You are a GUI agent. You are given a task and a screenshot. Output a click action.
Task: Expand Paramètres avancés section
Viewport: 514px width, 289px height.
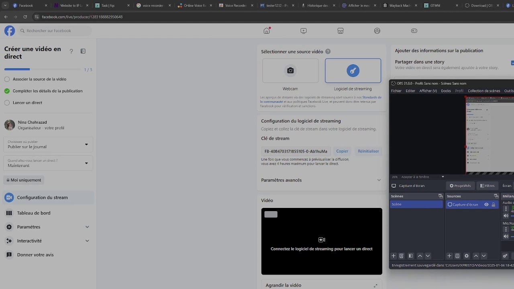click(x=322, y=180)
